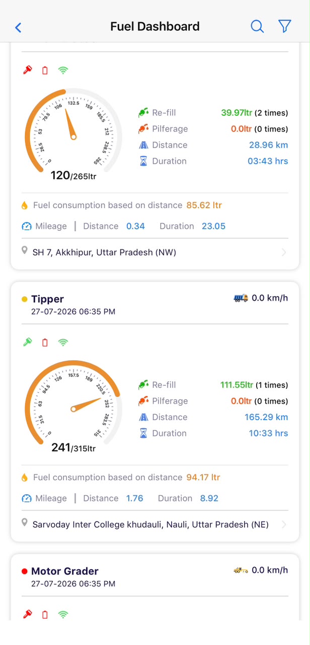Tap the Fuel Dashboard title
The width and height of the screenshot is (310, 645).
(x=155, y=26)
